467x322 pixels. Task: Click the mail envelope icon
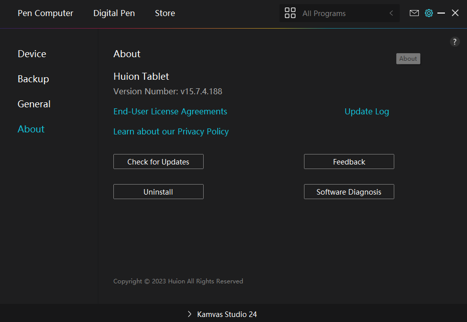point(414,13)
